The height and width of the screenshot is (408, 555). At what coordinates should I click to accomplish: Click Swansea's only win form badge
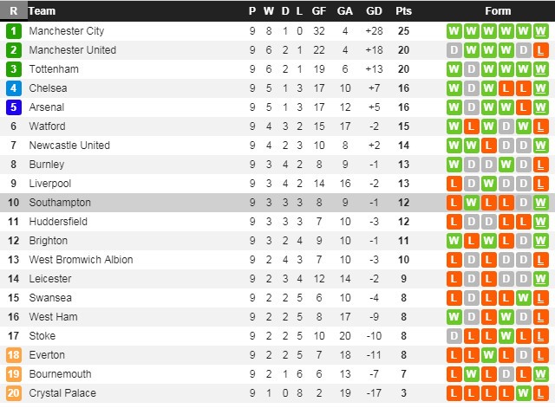pyautogui.click(x=524, y=298)
